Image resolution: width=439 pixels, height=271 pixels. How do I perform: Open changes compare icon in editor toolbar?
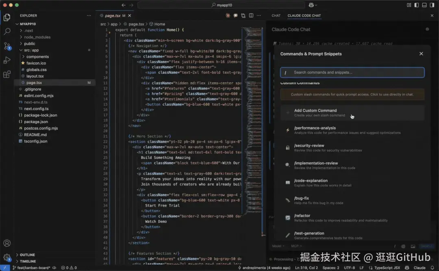(x=243, y=16)
